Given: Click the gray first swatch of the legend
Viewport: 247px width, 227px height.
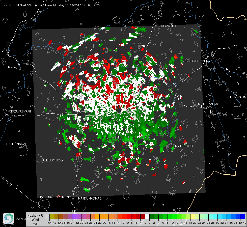Looking at the screenshot, I should click(x=47, y=217).
